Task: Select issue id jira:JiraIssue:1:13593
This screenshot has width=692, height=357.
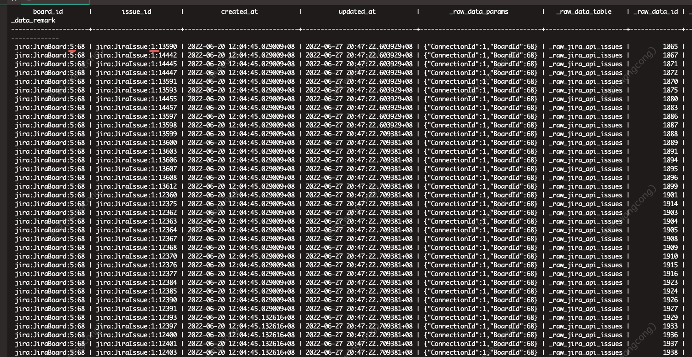Action: (136, 90)
